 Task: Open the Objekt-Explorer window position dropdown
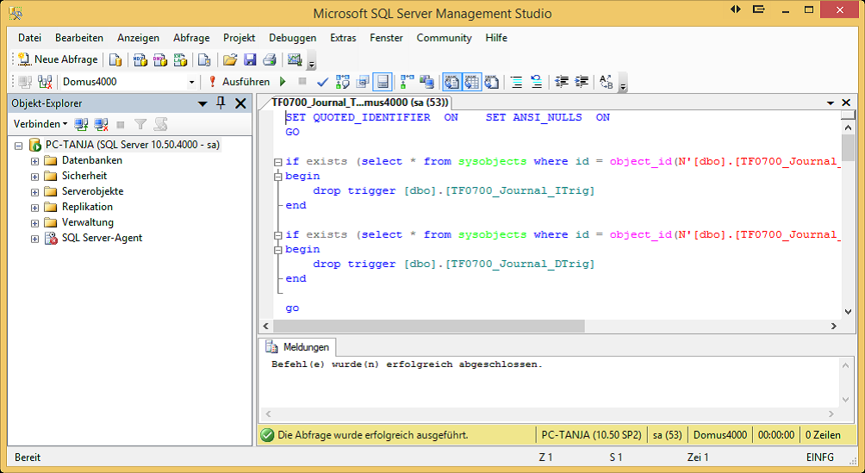[202, 103]
